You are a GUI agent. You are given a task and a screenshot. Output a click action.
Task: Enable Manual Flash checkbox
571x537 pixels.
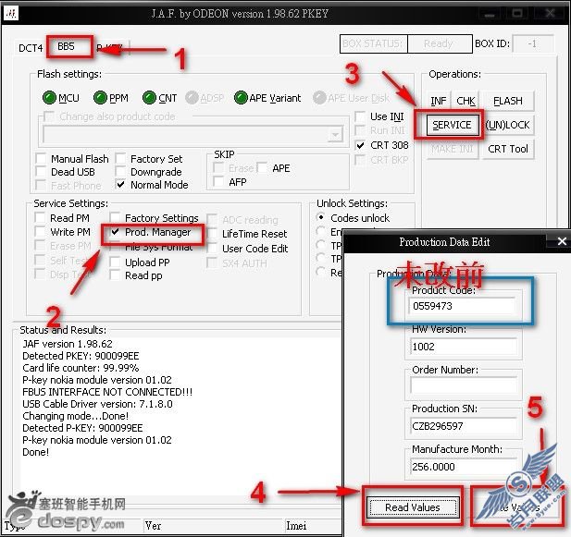(x=41, y=159)
